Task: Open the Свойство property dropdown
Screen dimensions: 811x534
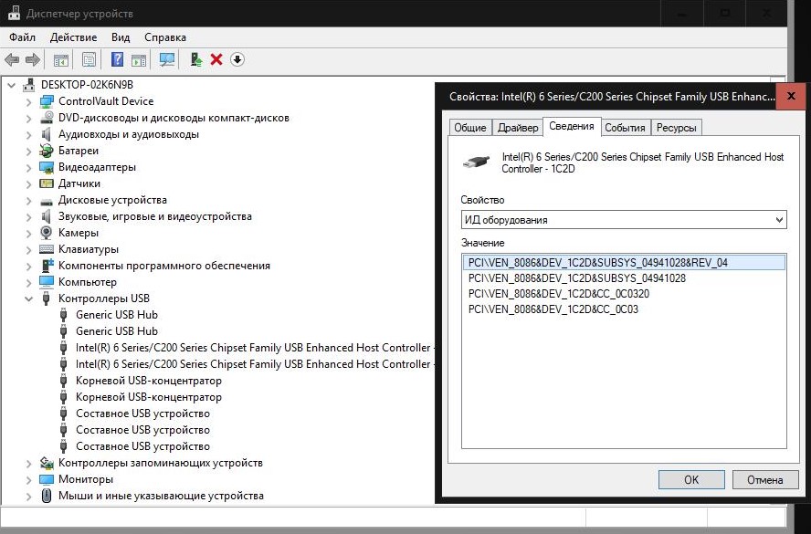Action: (623, 220)
